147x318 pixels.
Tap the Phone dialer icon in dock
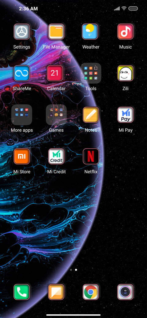pos(22,292)
